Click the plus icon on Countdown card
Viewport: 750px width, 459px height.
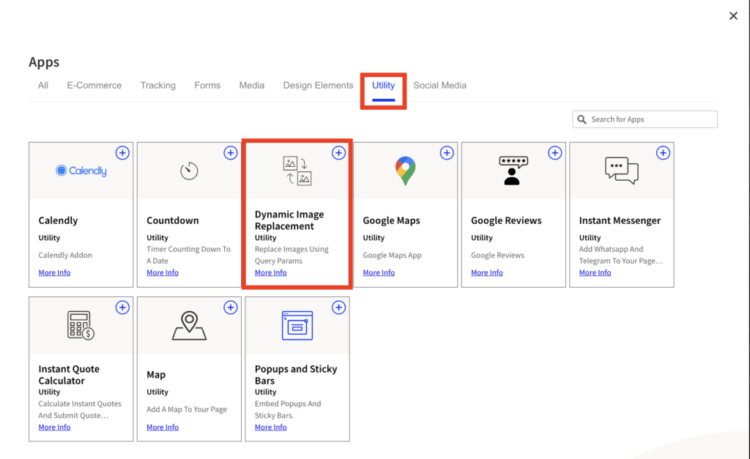pyautogui.click(x=231, y=153)
